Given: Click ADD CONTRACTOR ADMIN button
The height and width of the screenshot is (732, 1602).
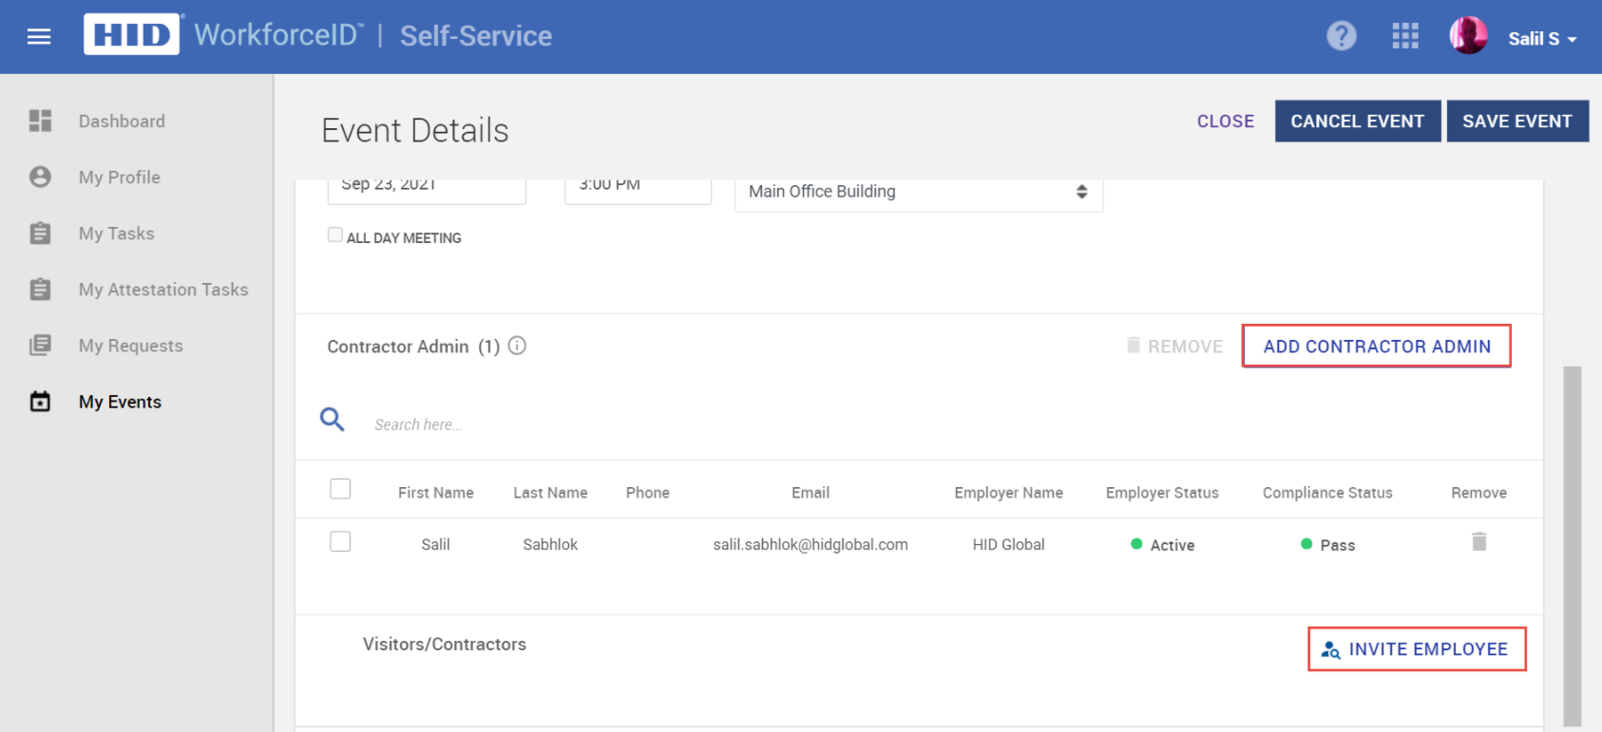Looking at the screenshot, I should point(1377,347).
